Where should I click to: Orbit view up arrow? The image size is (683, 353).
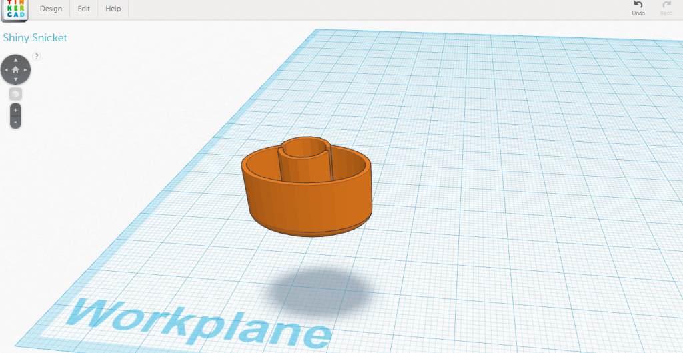tap(16, 60)
